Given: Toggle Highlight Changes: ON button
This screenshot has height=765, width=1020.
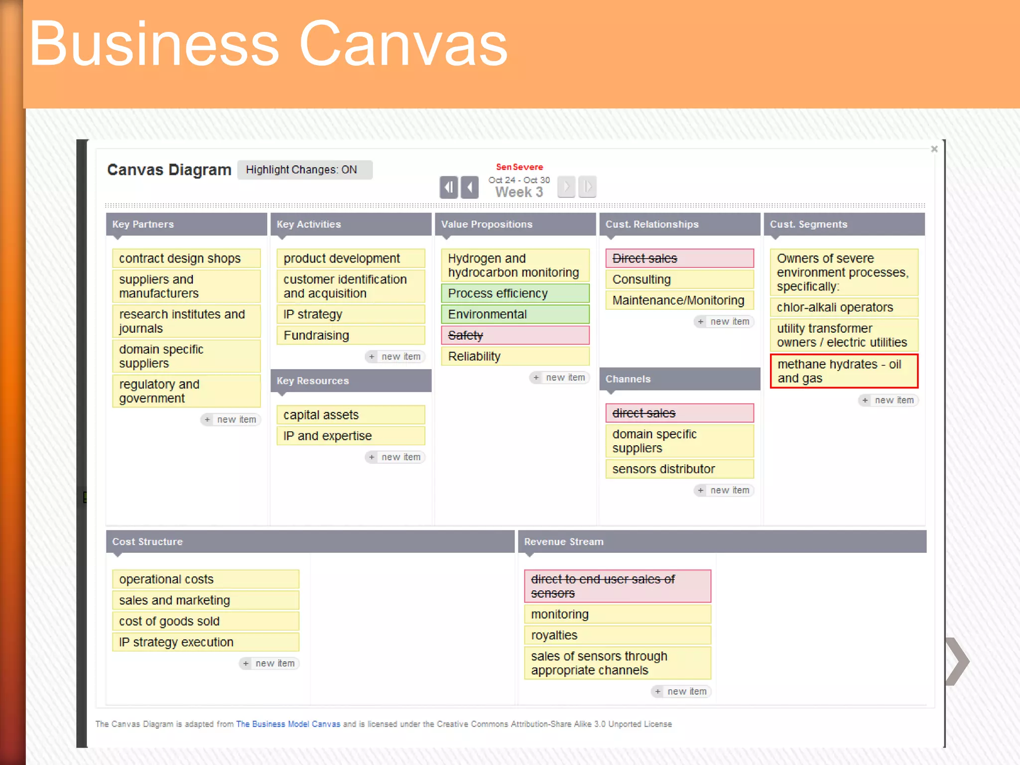Looking at the screenshot, I should 305,170.
